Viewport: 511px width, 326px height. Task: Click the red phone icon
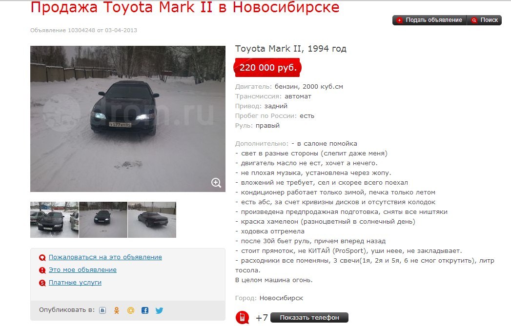242,318
